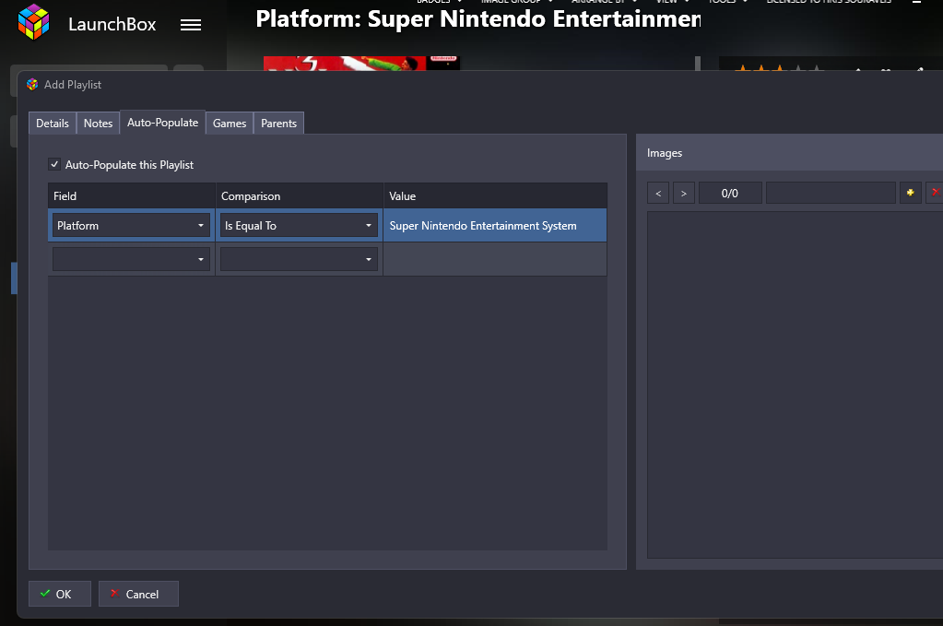The height and width of the screenshot is (626, 943).
Task: Open the hamburger menu beside LaunchBox
Action: pos(191,25)
